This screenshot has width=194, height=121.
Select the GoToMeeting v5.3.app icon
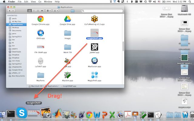95,19
